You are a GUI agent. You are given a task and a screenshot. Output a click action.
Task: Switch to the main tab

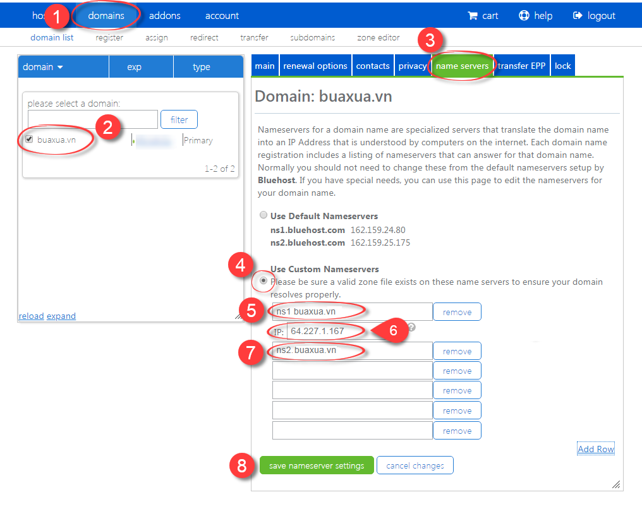(265, 66)
